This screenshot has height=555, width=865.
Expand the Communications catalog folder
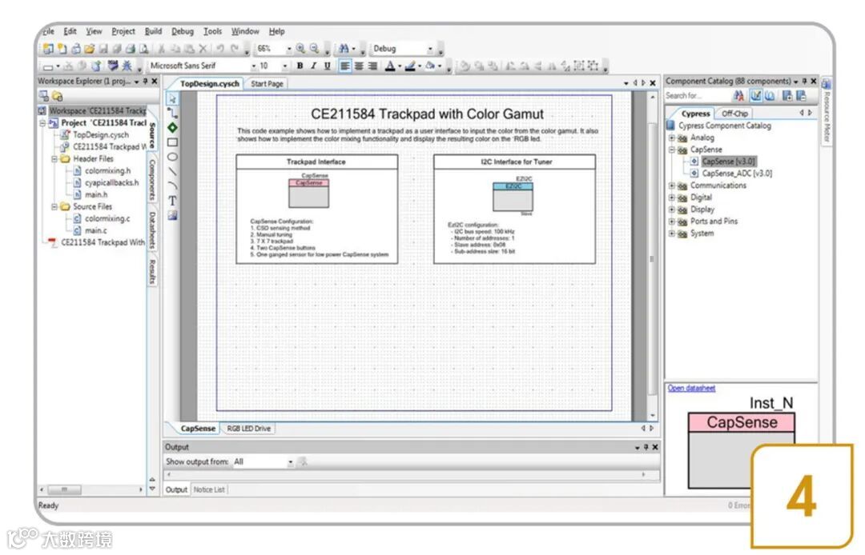(672, 186)
